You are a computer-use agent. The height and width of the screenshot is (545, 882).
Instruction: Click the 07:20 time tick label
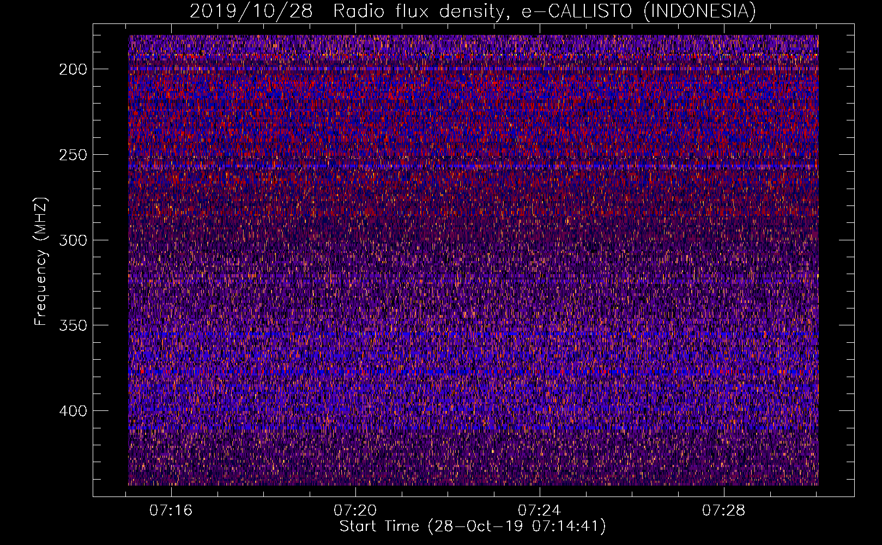(x=355, y=511)
